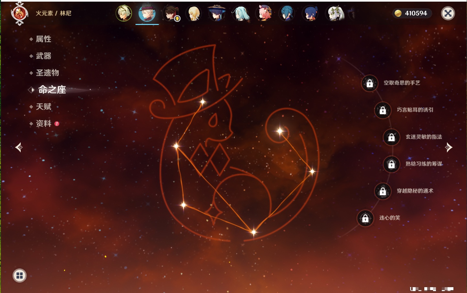Open the grid menu button at bottom left

tap(19, 276)
